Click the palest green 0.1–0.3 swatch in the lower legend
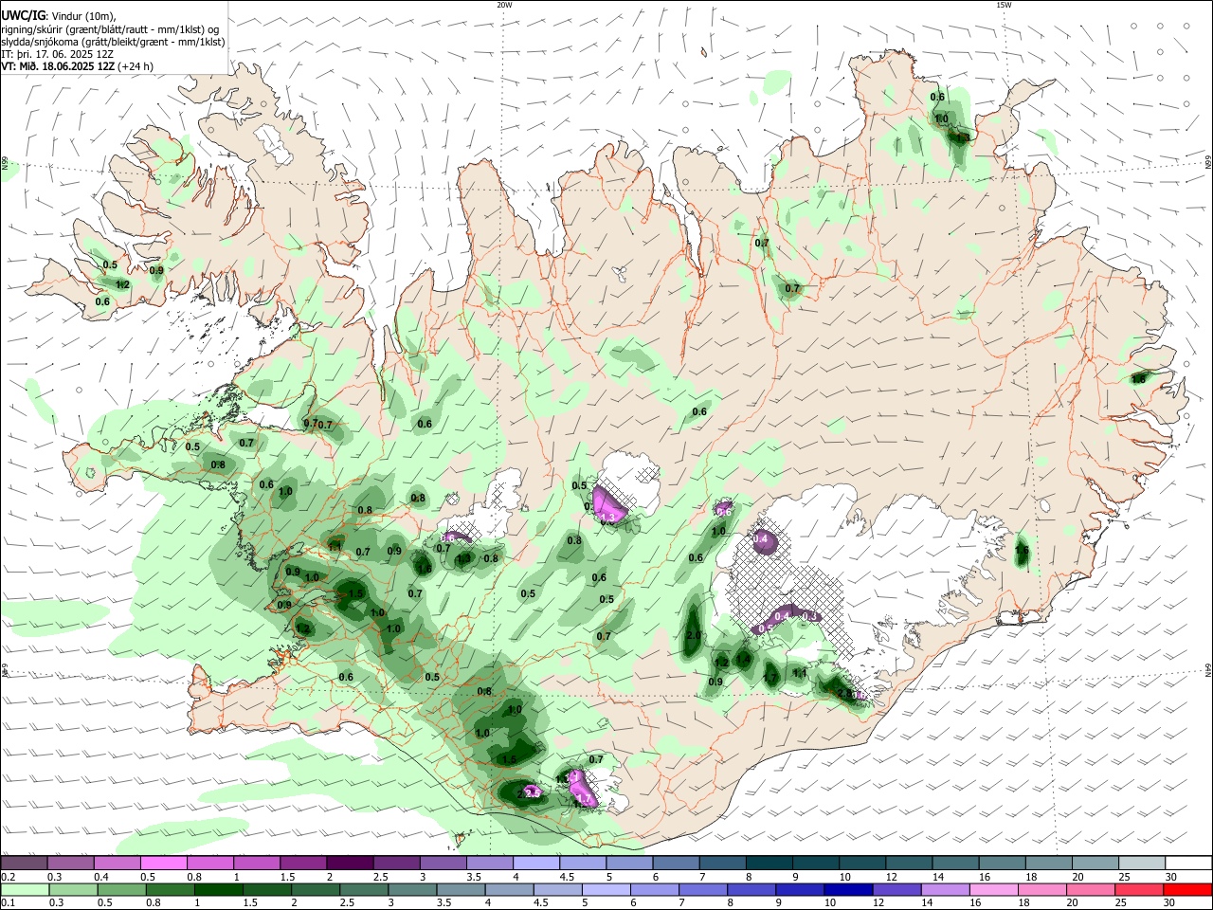The height and width of the screenshot is (910, 1213). point(25,890)
